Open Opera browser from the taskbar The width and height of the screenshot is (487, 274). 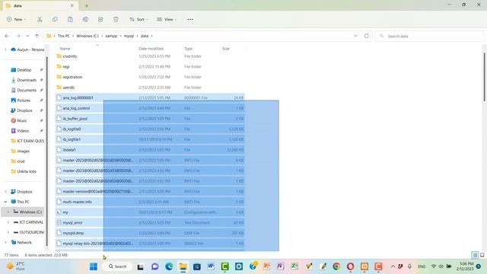[x=350, y=266]
